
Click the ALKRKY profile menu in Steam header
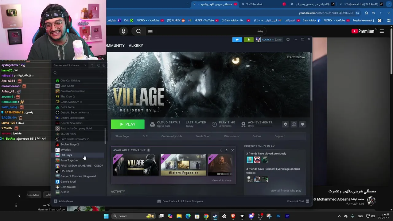(x=136, y=45)
